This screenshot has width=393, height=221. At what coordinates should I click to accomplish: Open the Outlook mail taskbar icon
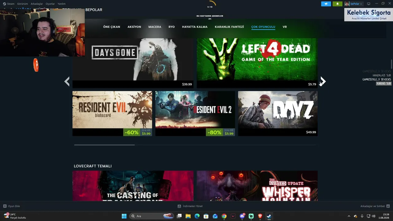(215, 216)
